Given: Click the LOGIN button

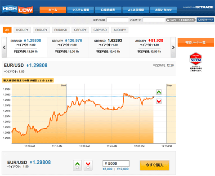Looking at the screenshot, I should pyautogui.click(x=205, y=20).
